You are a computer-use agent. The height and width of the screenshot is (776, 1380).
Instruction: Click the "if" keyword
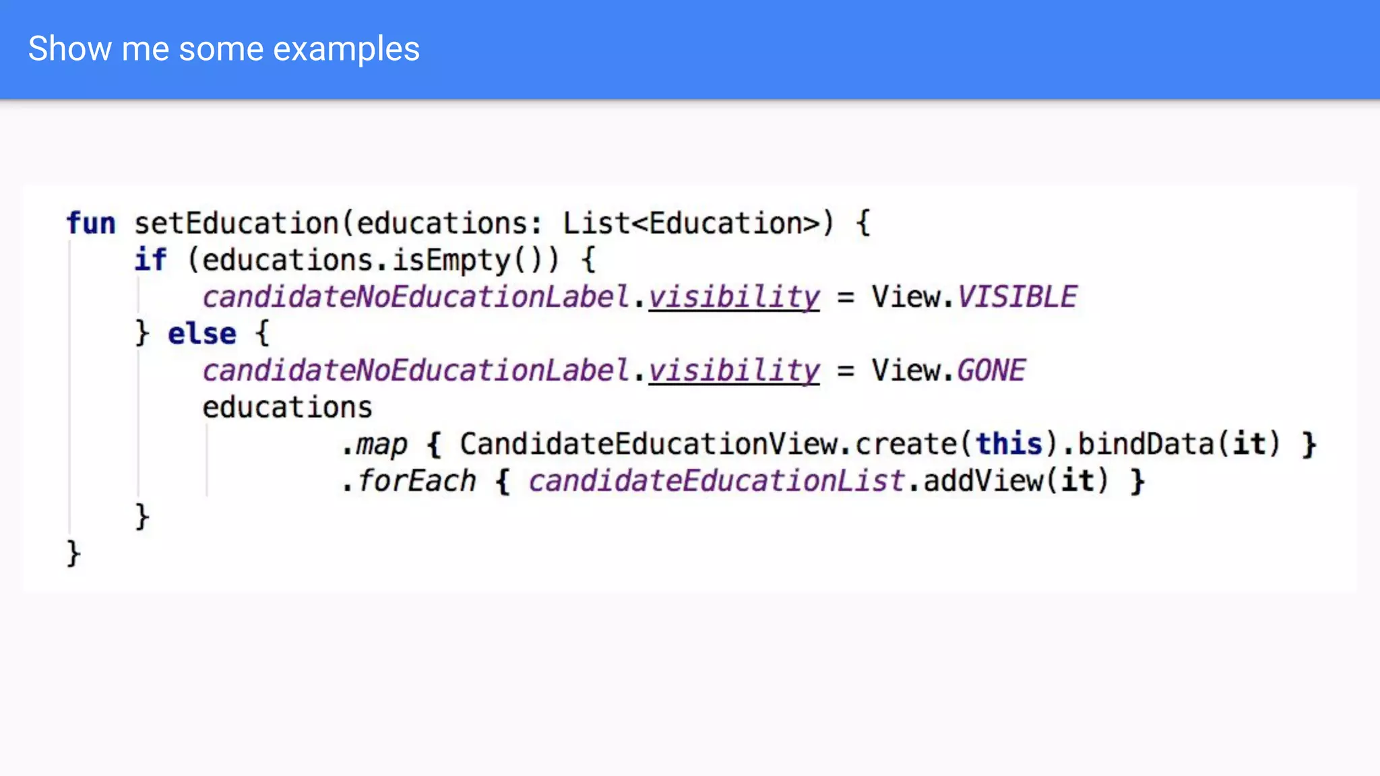[x=150, y=260]
